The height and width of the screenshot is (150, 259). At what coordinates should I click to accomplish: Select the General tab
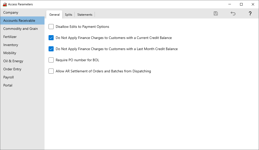(x=54, y=15)
